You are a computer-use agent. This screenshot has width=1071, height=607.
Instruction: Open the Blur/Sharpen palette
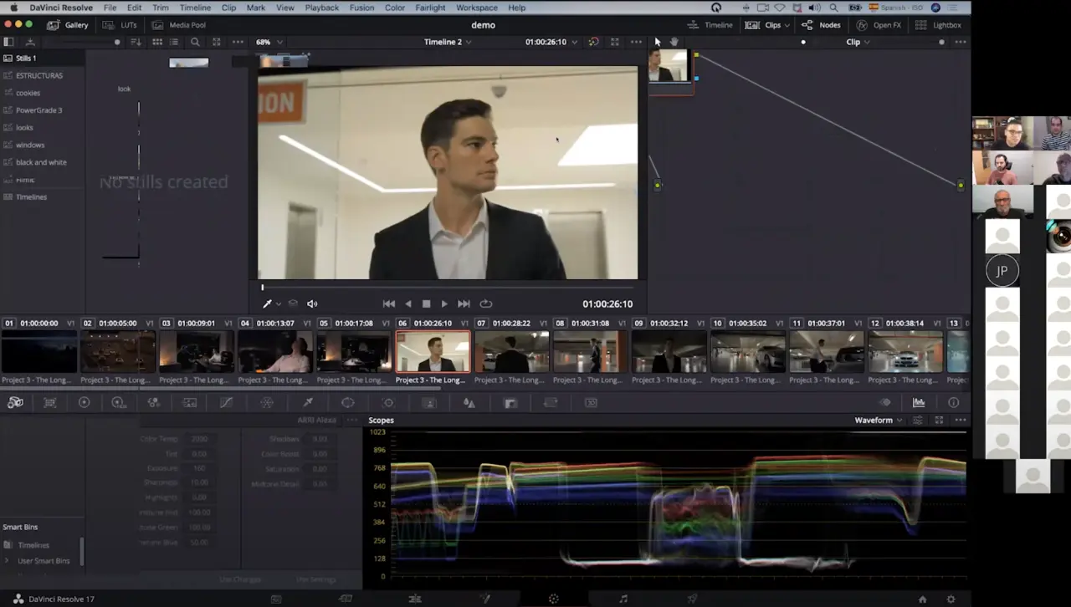point(469,402)
